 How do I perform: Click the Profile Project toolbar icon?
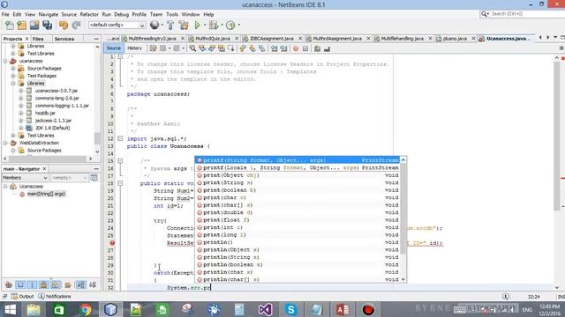[x=230, y=26]
